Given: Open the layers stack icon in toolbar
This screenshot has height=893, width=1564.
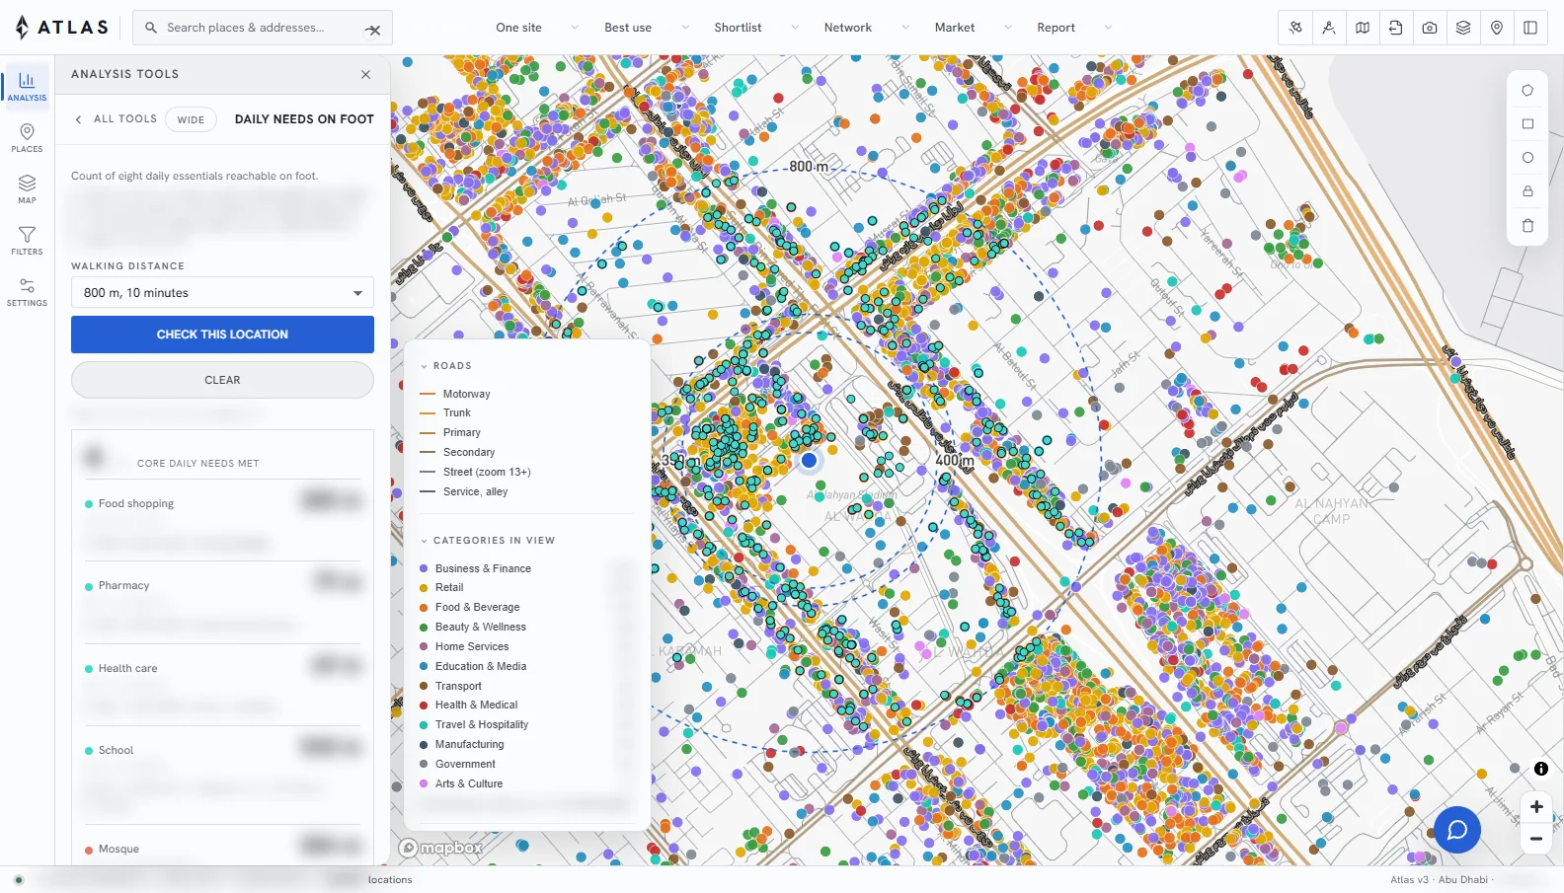Looking at the screenshot, I should pos(1463,28).
